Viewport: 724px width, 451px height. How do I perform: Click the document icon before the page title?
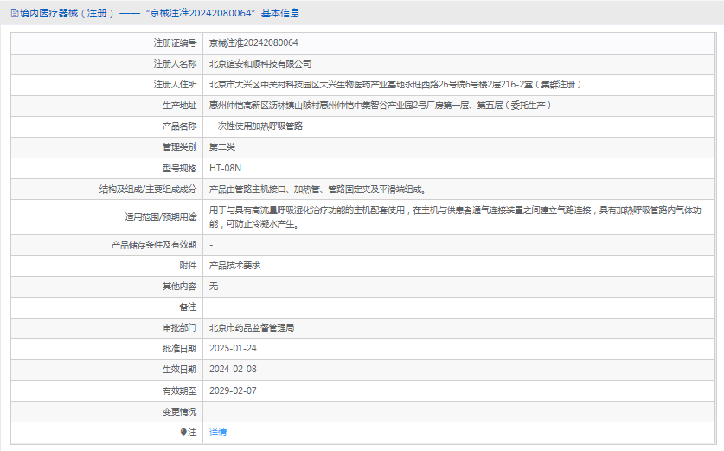pos(15,13)
